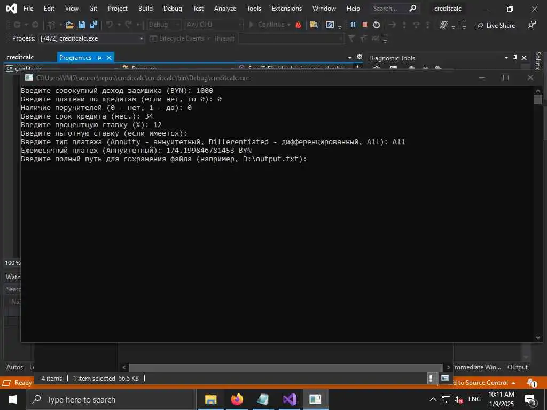The height and width of the screenshot is (410, 547).
Task: Click the Live Share button
Action: (495, 26)
